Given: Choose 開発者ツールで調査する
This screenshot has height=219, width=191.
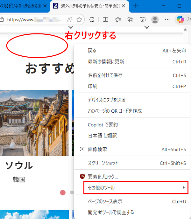Looking at the screenshot, I should 132,212.
